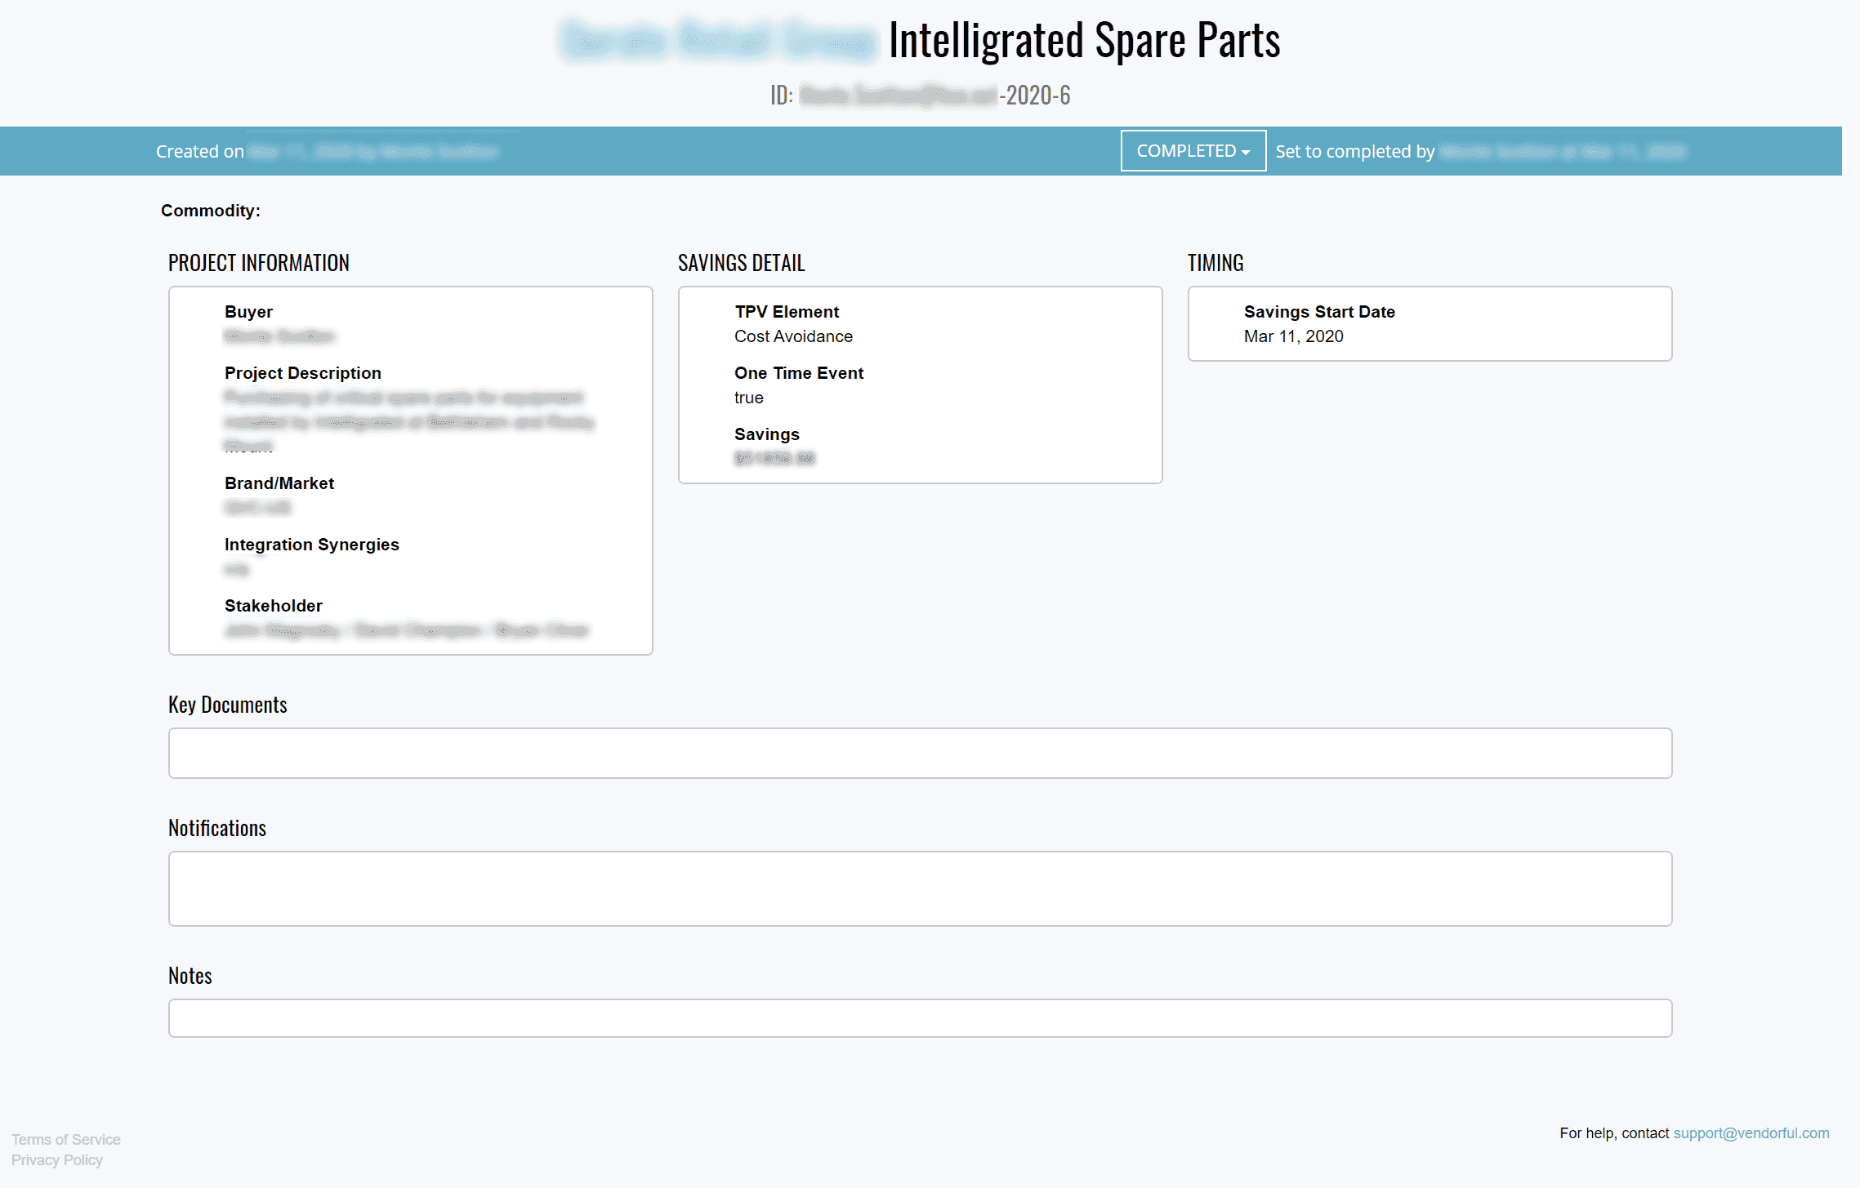This screenshot has height=1188, width=1860.
Task: Open the Privacy Policy link
Action: (57, 1159)
